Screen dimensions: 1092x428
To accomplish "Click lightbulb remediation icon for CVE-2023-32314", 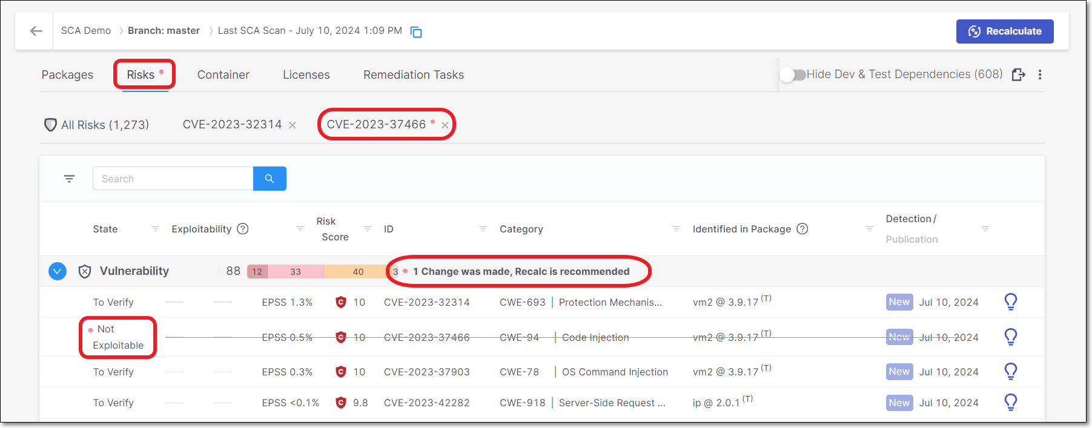I will pos(1011,301).
